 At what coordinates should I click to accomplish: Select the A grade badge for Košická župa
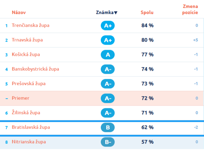(108, 55)
